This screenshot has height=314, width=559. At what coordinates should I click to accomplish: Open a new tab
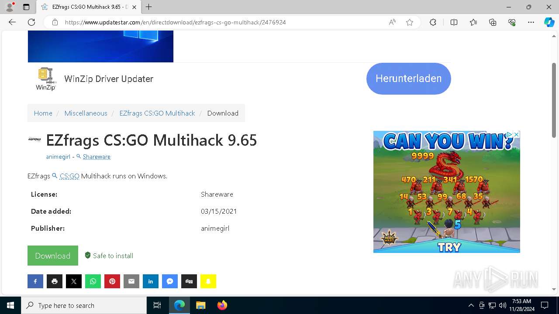click(149, 7)
